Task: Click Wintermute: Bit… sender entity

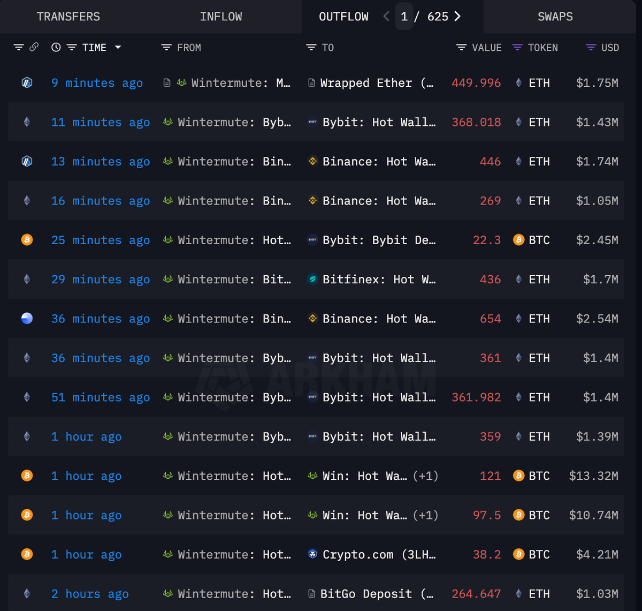Action: [234, 280]
